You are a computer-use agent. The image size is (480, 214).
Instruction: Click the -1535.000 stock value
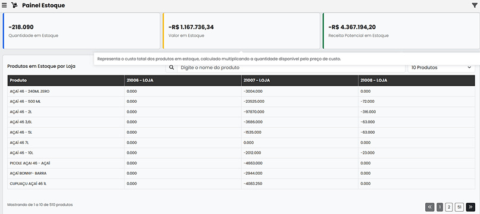253,132
